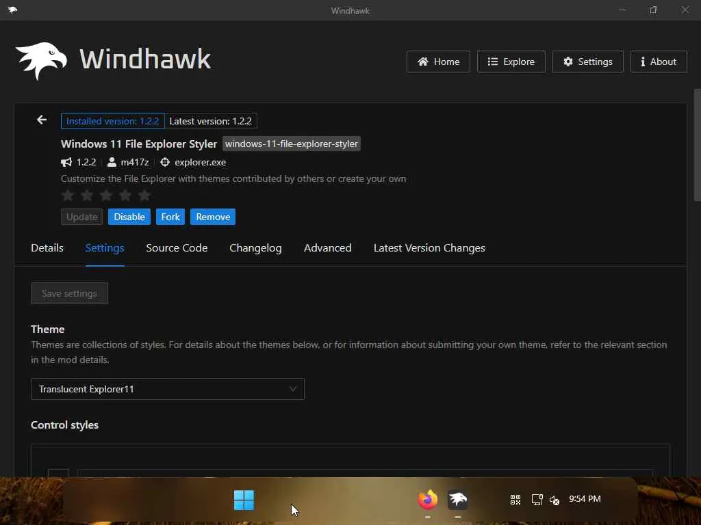701x525 pixels.
Task: Select the mod Settings tab
Action: point(105,247)
